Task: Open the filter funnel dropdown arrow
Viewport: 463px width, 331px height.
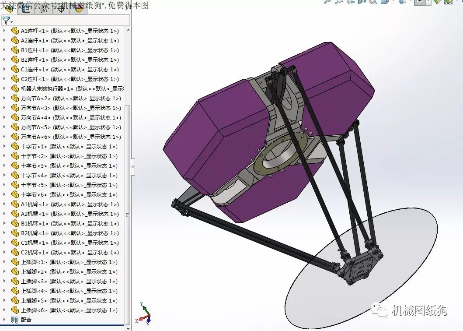Action: tap(11, 22)
